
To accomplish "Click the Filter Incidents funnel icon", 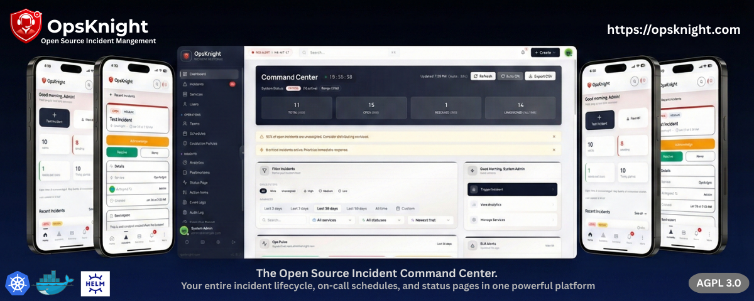I will pos(265,170).
